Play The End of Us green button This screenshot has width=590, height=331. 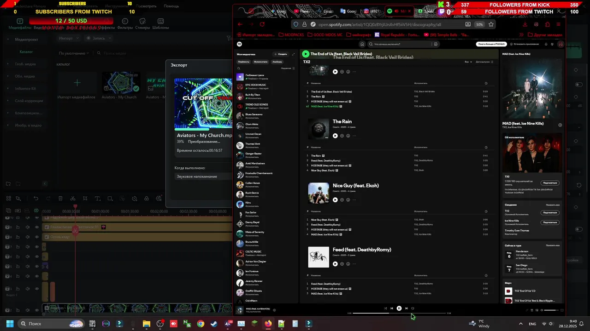coord(305,54)
